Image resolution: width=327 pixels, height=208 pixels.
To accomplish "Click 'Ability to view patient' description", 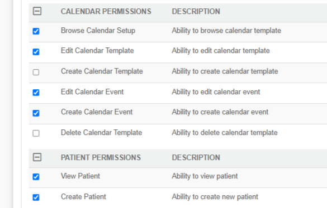I will point(205,176).
